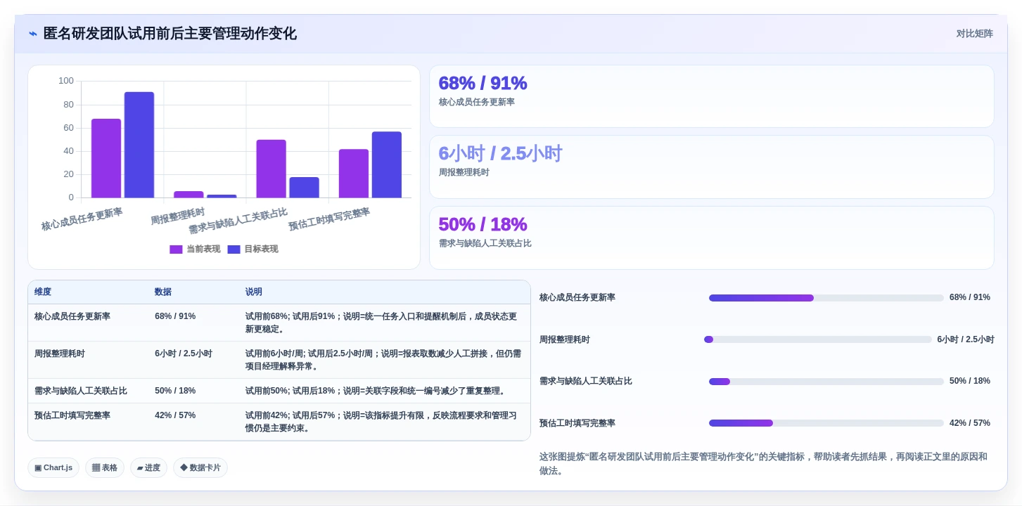
Task: Click the summary paragraph below progress bars
Action: pyautogui.click(x=763, y=464)
